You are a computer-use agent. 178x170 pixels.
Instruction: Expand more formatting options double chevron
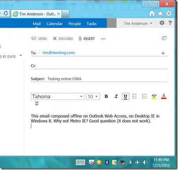point(37,103)
